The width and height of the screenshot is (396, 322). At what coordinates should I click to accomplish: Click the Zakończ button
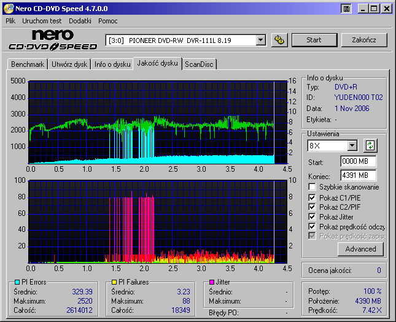point(364,40)
